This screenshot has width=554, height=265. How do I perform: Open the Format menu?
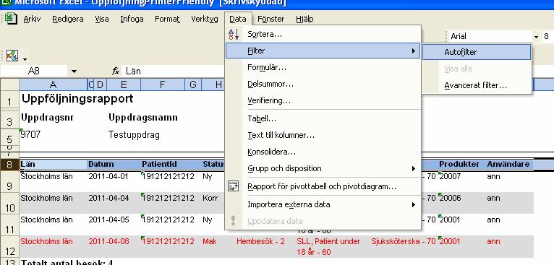point(167,19)
